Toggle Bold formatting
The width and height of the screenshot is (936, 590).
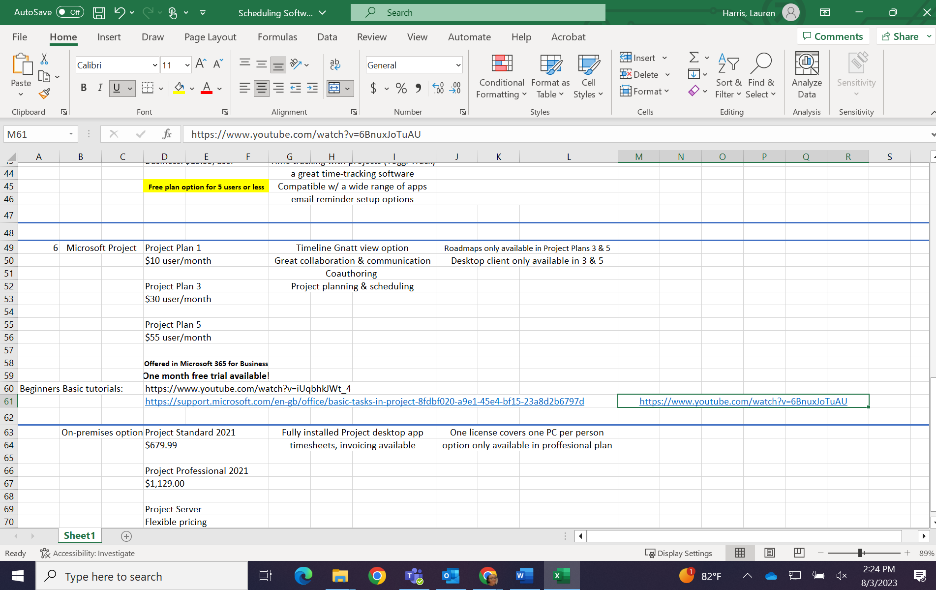pyautogui.click(x=84, y=88)
